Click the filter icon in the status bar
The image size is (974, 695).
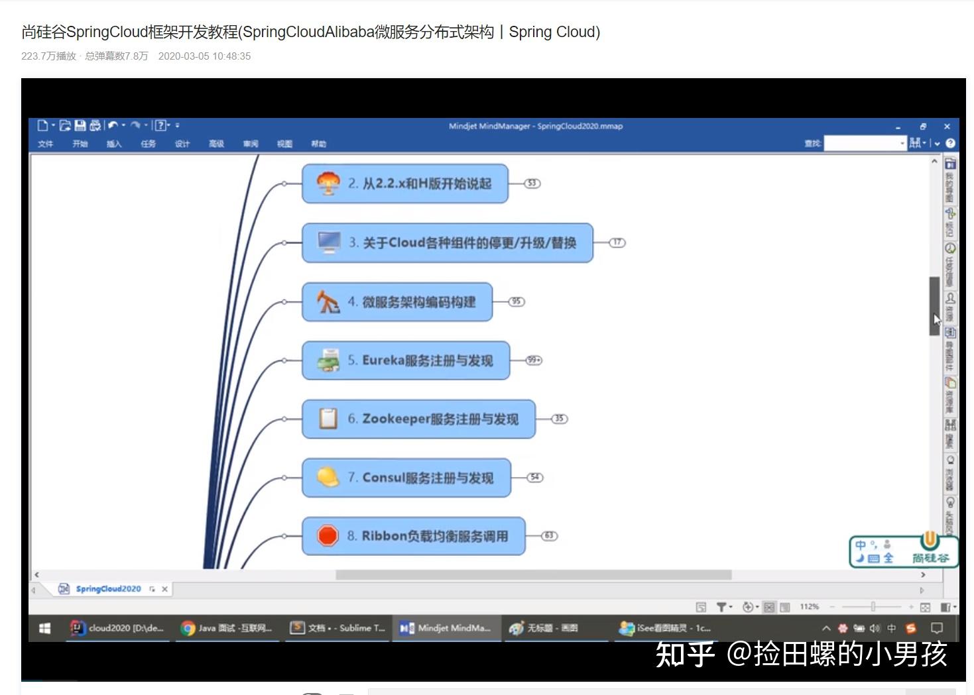point(722,606)
